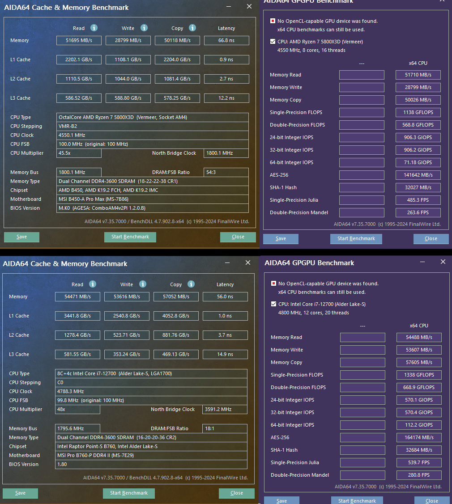The image size is (452, 504).
Task: Start Benchmark in top GPGPU window
Action: click(356, 239)
